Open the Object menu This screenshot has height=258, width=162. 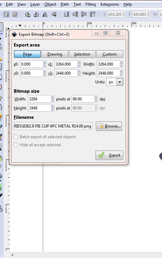(x=50, y=4)
